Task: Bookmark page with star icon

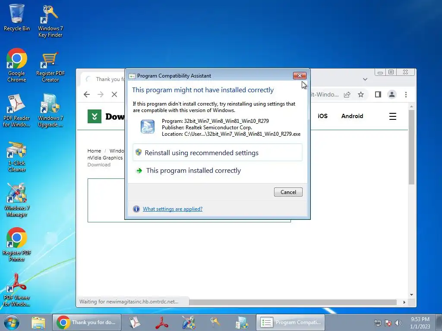Action: click(x=361, y=94)
